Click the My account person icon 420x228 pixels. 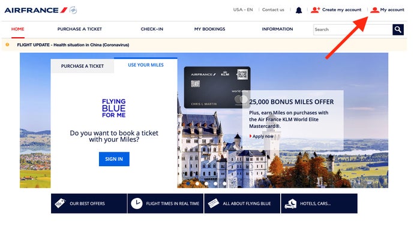pyautogui.click(x=374, y=10)
